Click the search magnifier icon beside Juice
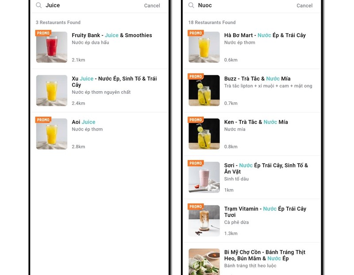The width and height of the screenshot is (354, 275). pyautogui.click(x=39, y=5)
